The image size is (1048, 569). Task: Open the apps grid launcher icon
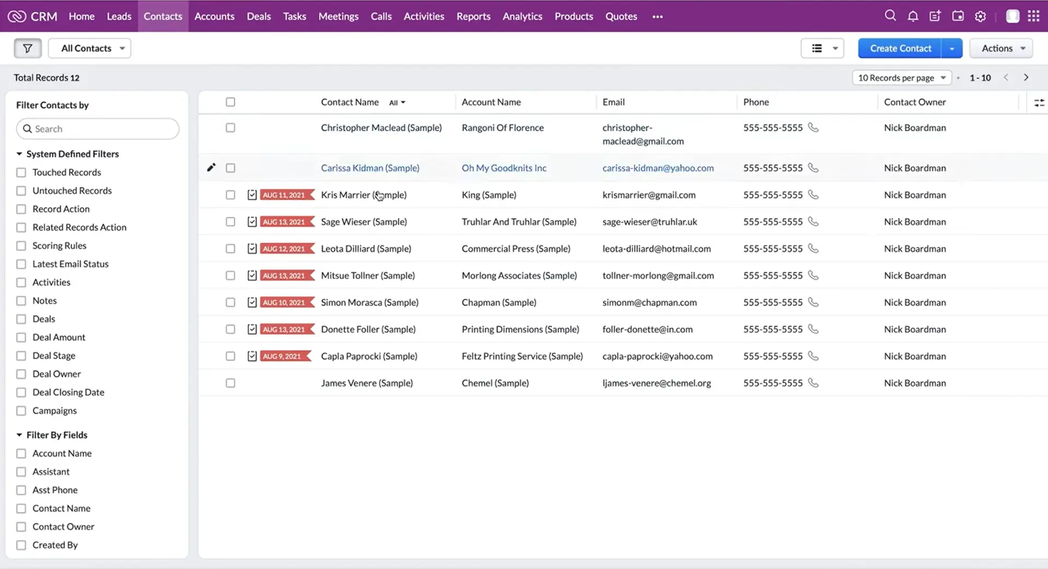(1033, 16)
